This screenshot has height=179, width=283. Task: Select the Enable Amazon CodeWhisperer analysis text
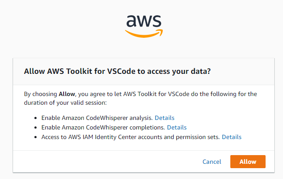click(97, 118)
